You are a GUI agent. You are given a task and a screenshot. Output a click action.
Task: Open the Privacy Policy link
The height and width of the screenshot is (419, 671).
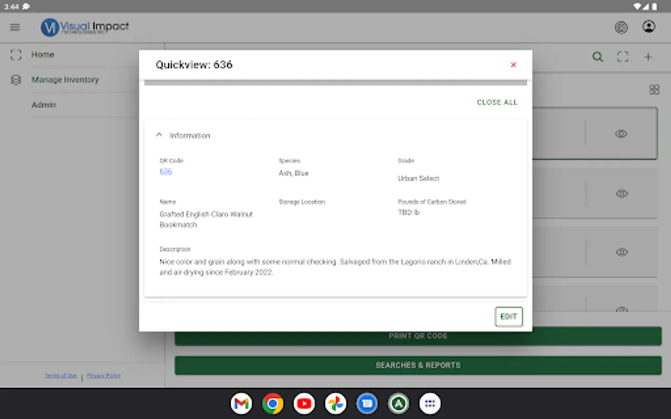pyautogui.click(x=103, y=376)
